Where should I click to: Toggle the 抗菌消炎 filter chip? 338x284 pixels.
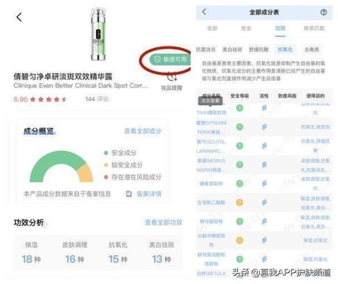tap(206, 50)
